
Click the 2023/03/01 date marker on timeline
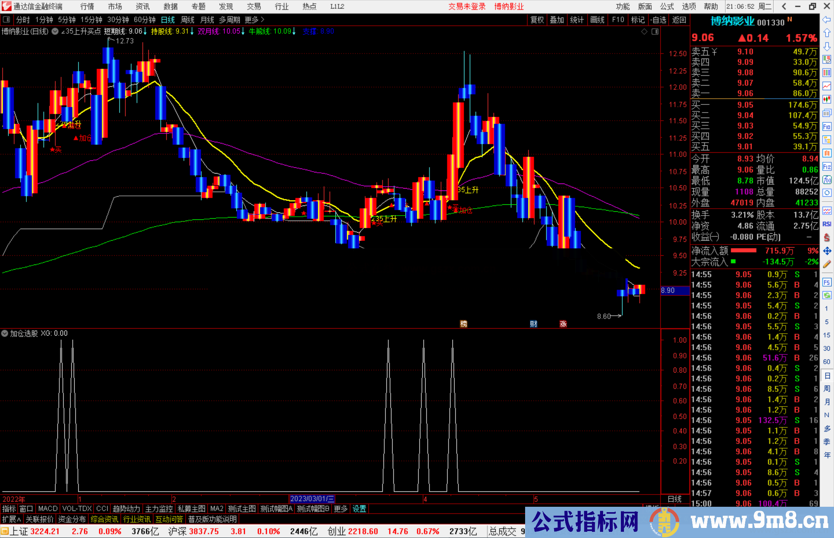[312, 499]
